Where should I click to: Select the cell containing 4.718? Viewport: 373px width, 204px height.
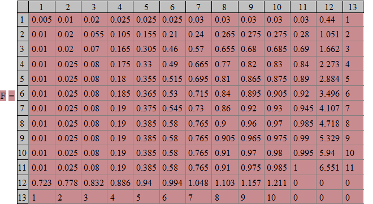(x=329, y=123)
